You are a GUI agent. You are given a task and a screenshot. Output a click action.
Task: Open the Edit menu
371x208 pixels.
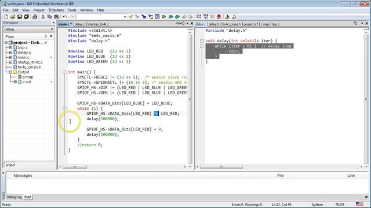pyautogui.click(x=16, y=10)
